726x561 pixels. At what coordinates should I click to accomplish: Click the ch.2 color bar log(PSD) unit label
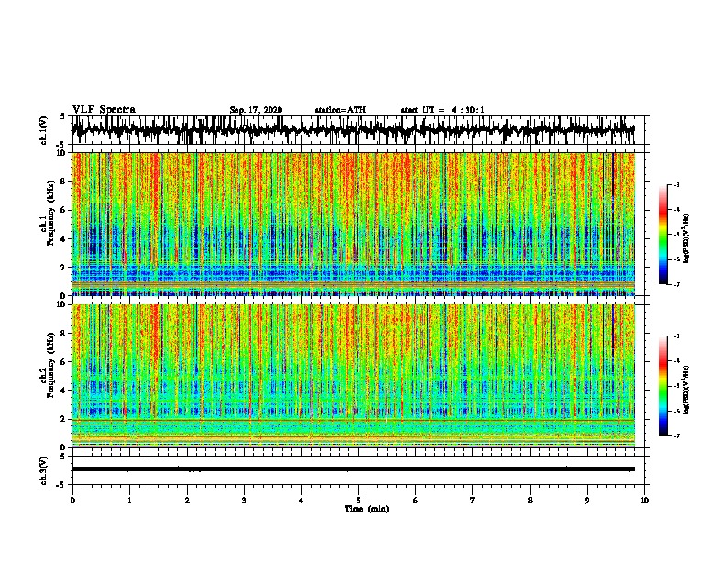(687, 390)
